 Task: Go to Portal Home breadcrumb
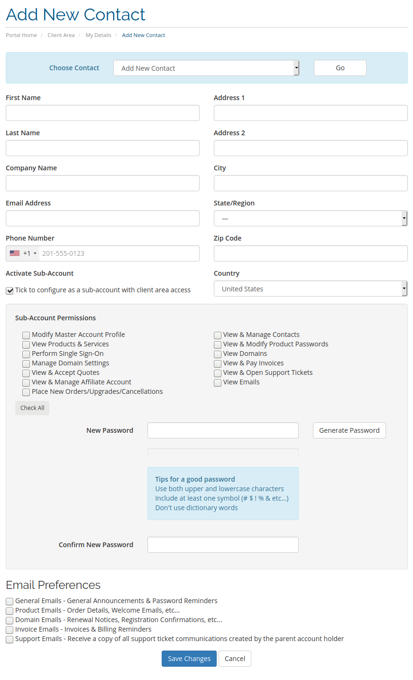click(21, 35)
